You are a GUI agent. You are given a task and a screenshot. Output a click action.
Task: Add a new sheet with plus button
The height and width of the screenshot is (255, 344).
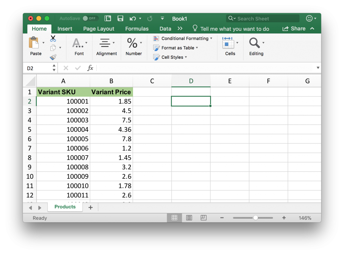pyautogui.click(x=90, y=208)
